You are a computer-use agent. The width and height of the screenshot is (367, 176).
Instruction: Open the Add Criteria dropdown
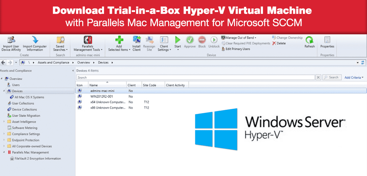coord(354,77)
